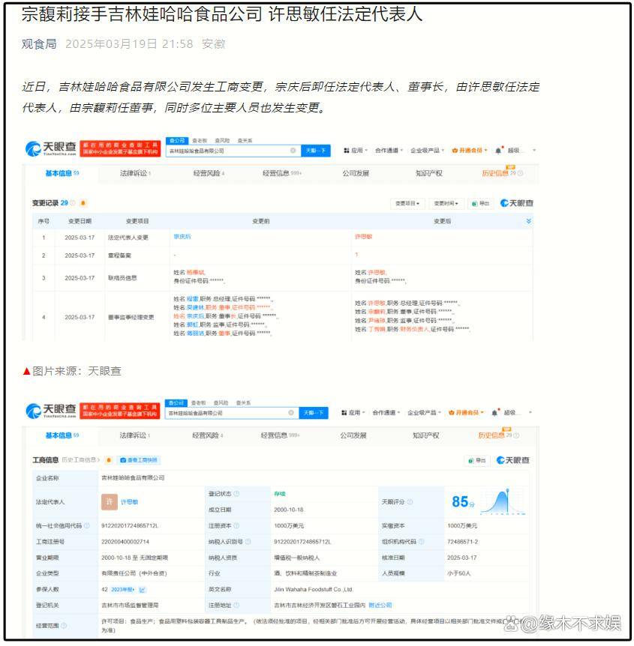Click the 查看工商快照 button
This screenshot has height=646, width=634.
click(137, 460)
